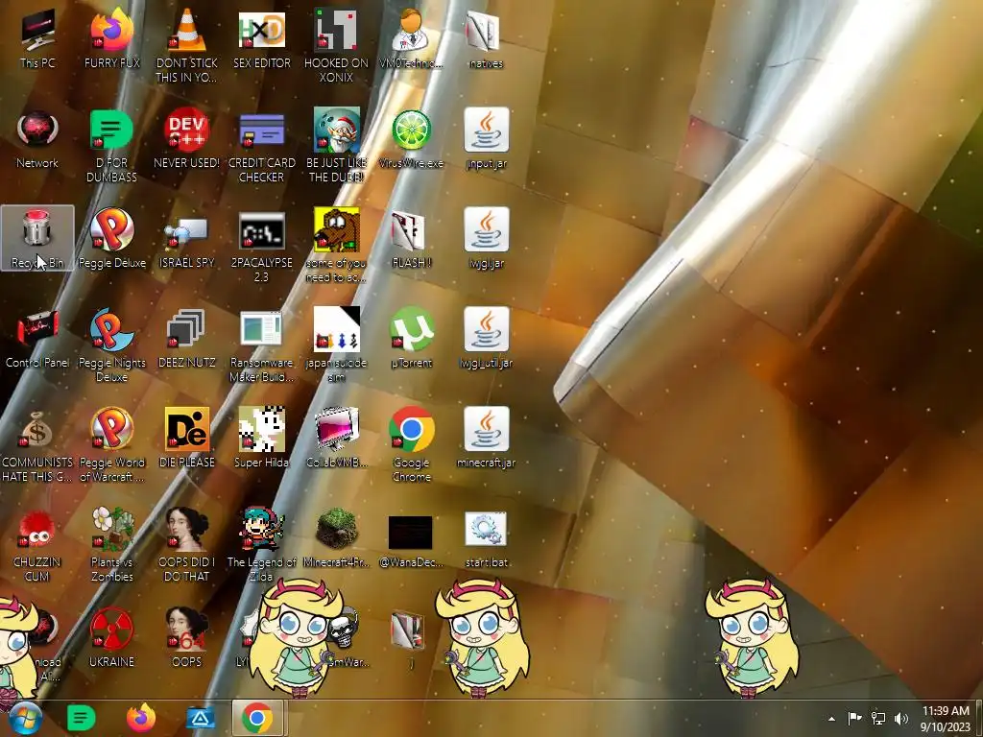
Task: Select the Network desktop icon
Action: point(37,139)
